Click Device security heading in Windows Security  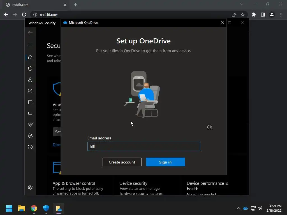point(133,183)
